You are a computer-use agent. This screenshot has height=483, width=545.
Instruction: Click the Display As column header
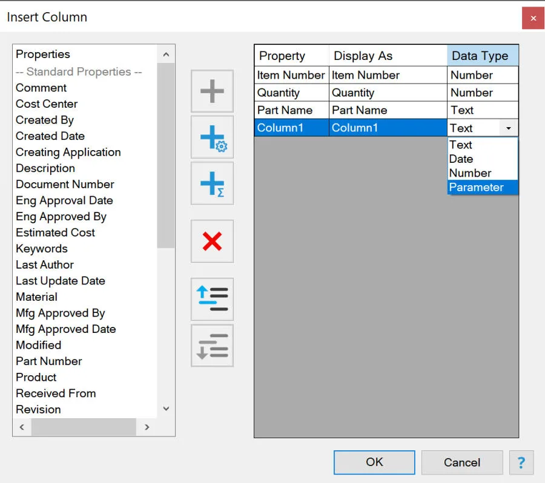click(388, 56)
